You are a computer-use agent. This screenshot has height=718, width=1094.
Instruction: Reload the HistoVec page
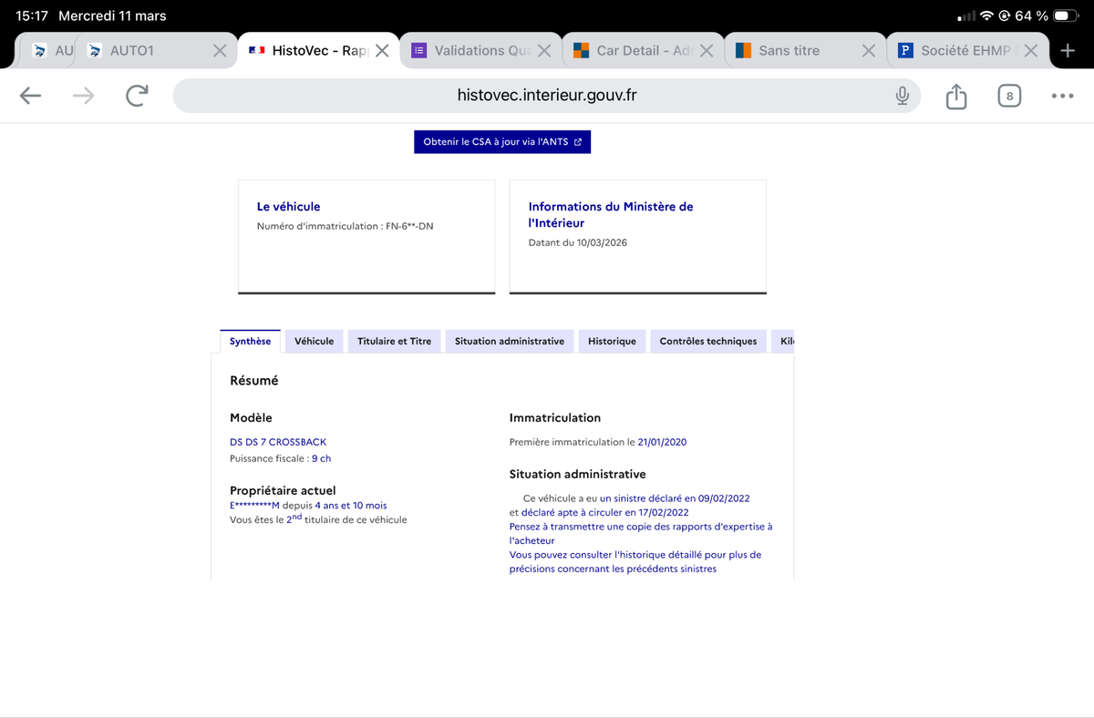tap(137, 96)
